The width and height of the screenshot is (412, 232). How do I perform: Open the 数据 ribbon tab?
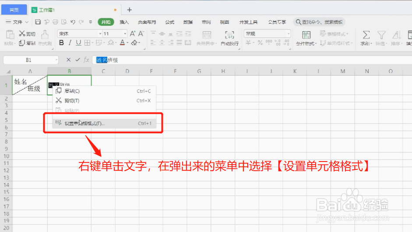point(188,22)
